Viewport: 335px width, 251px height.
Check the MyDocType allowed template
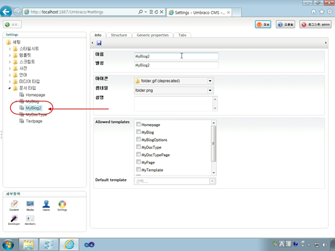139,146
